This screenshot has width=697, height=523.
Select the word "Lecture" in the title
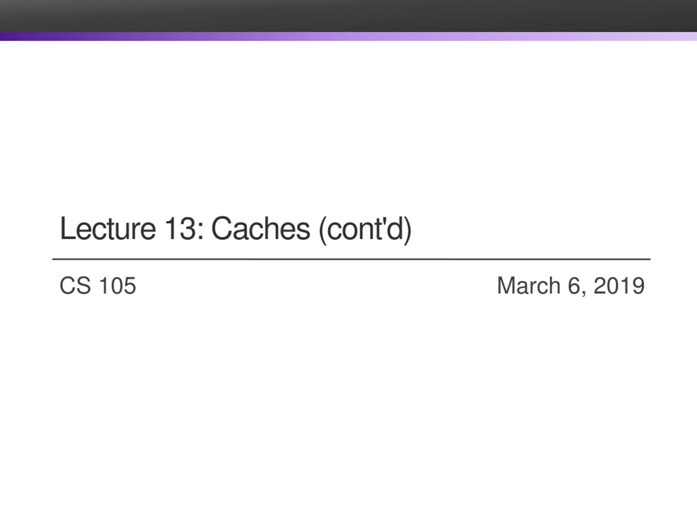108,229
